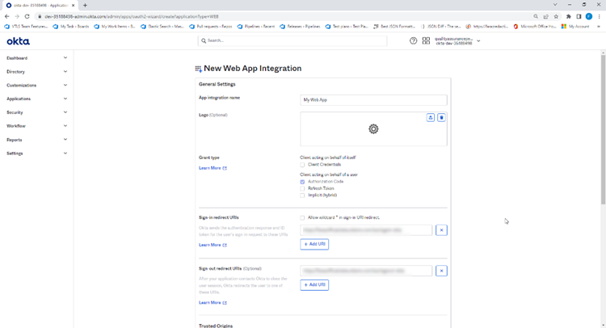Open the Chrome profile avatar
The image size is (606, 328).
(588, 17)
